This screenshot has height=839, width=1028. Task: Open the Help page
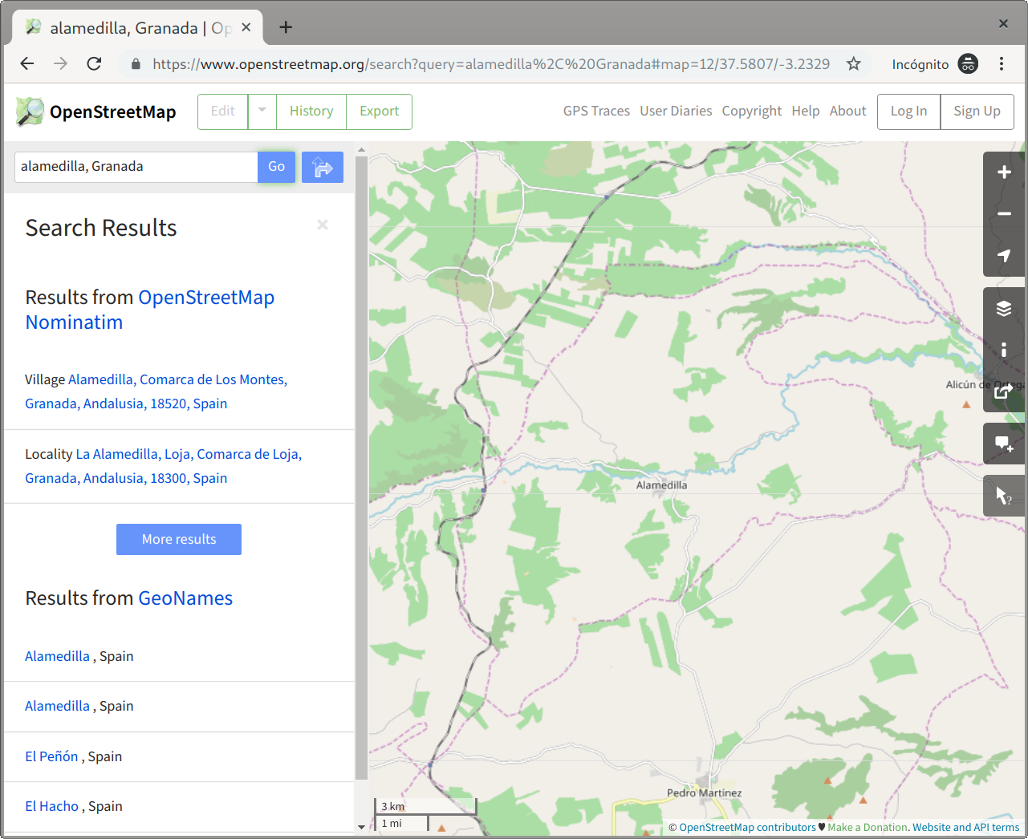coord(806,111)
